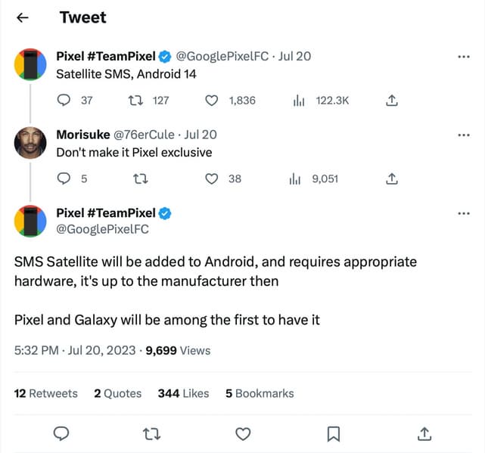Open the @GooglePixelFC handle on main tweet

tap(103, 230)
